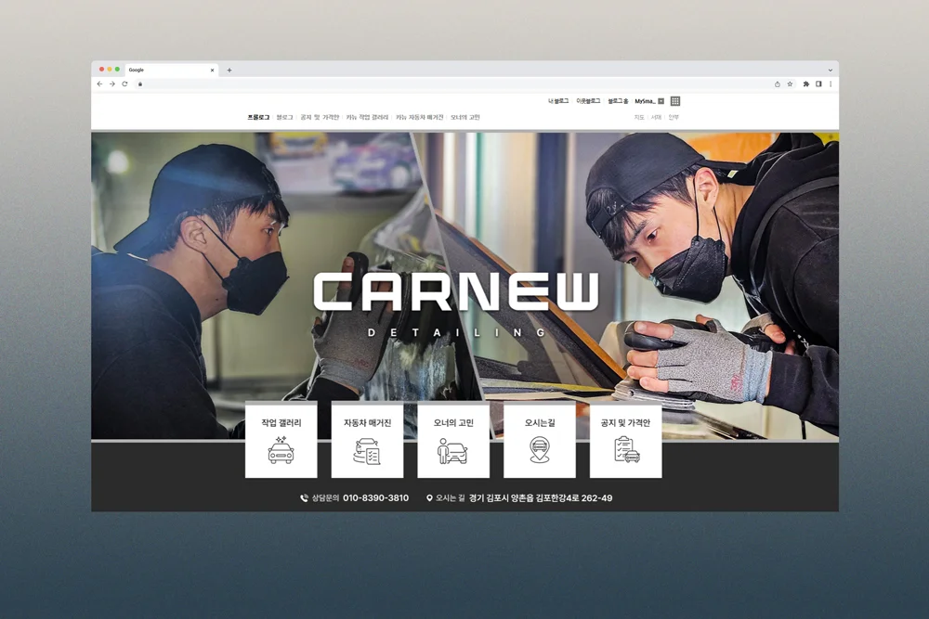Click the padlock site info icon
This screenshot has height=619, width=929.
pos(140,84)
